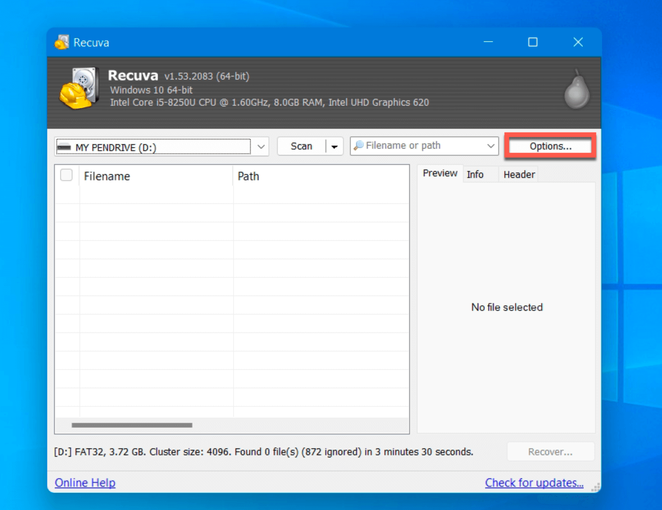Start a scan with the Scan button
This screenshot has height=510, width=662.
[x=301, y=146]
